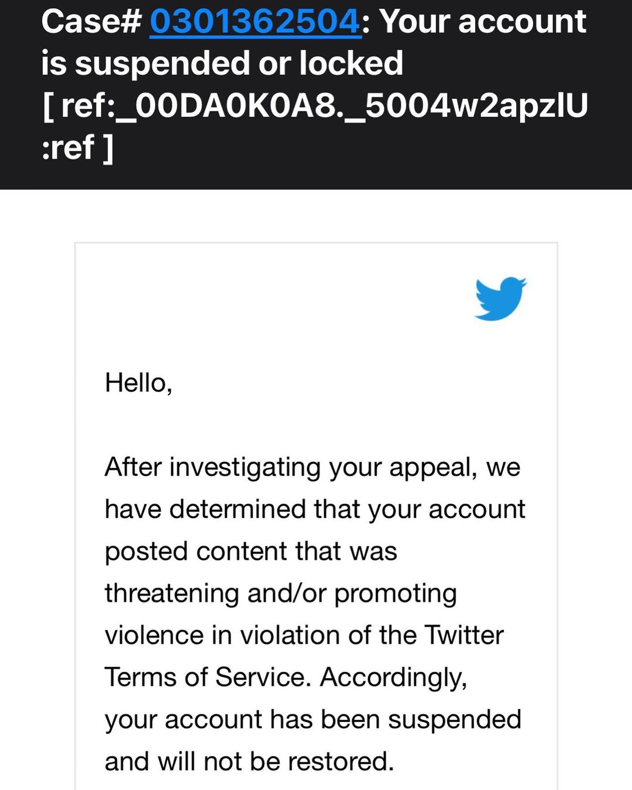Click the word "suspended" in the email body
This screenshot has height=790, width=632.
(454, 720)
